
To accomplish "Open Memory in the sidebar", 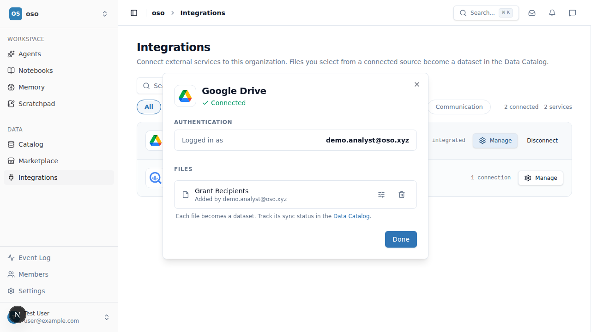I will coord(59,87).
